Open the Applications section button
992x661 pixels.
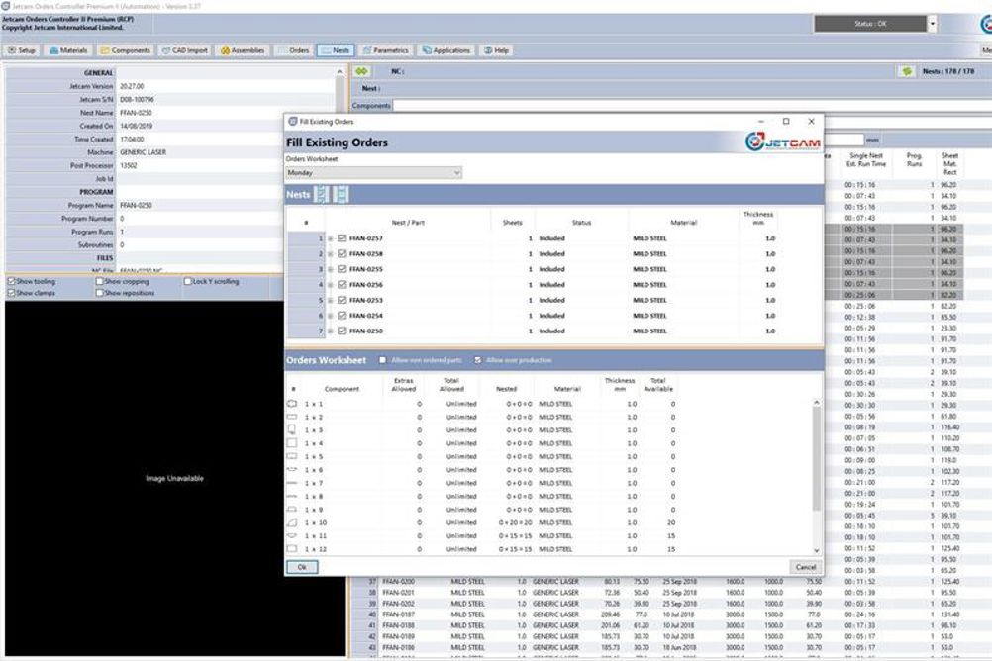tap(446, 49)
